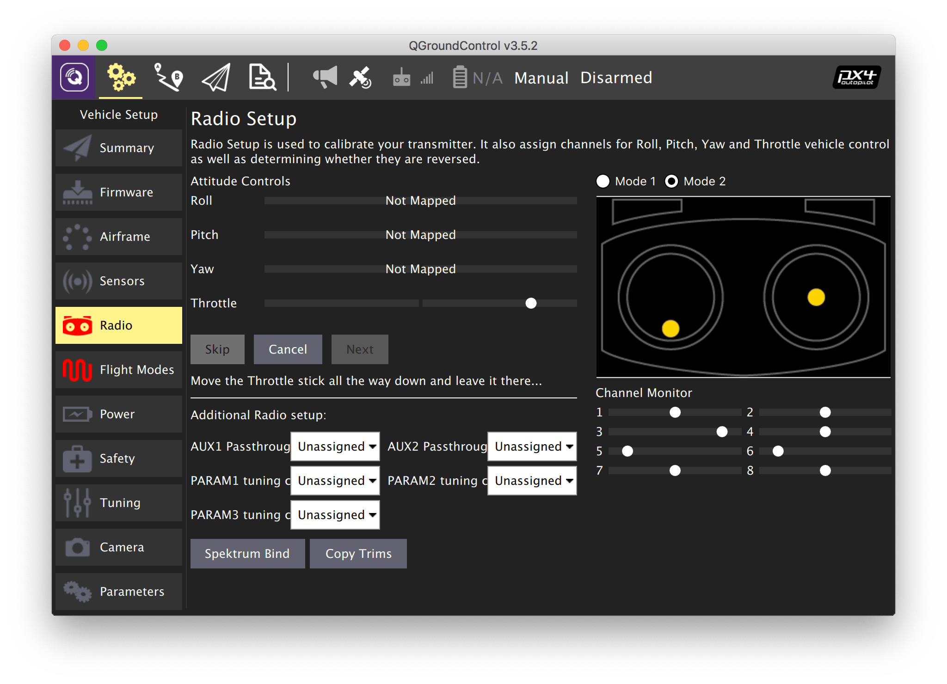Go to the Sensors setup section

click(119, 281)
